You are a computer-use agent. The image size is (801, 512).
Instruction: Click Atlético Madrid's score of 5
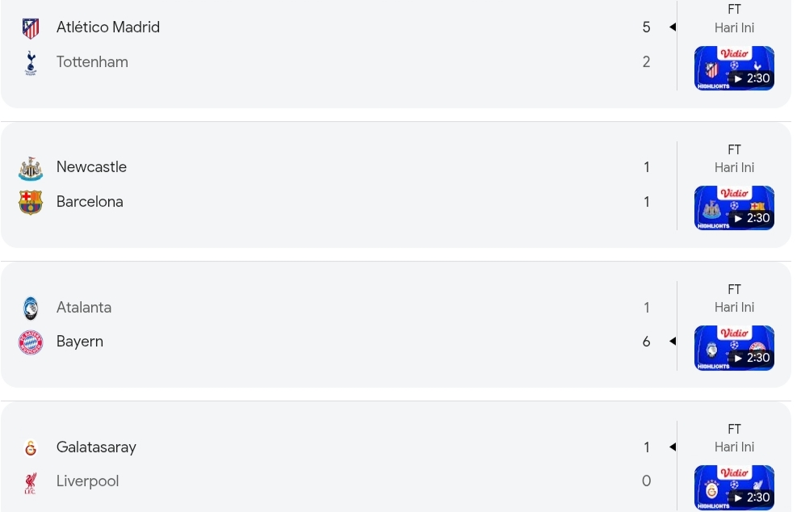(x=646, y=27)
